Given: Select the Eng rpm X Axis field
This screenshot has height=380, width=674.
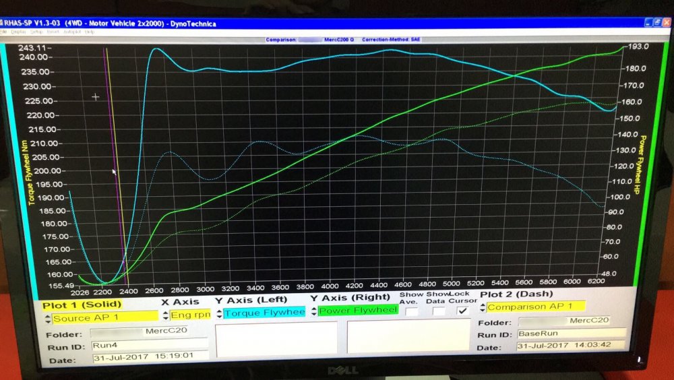Looking at the screenshot, I should [x=191, y=315].
